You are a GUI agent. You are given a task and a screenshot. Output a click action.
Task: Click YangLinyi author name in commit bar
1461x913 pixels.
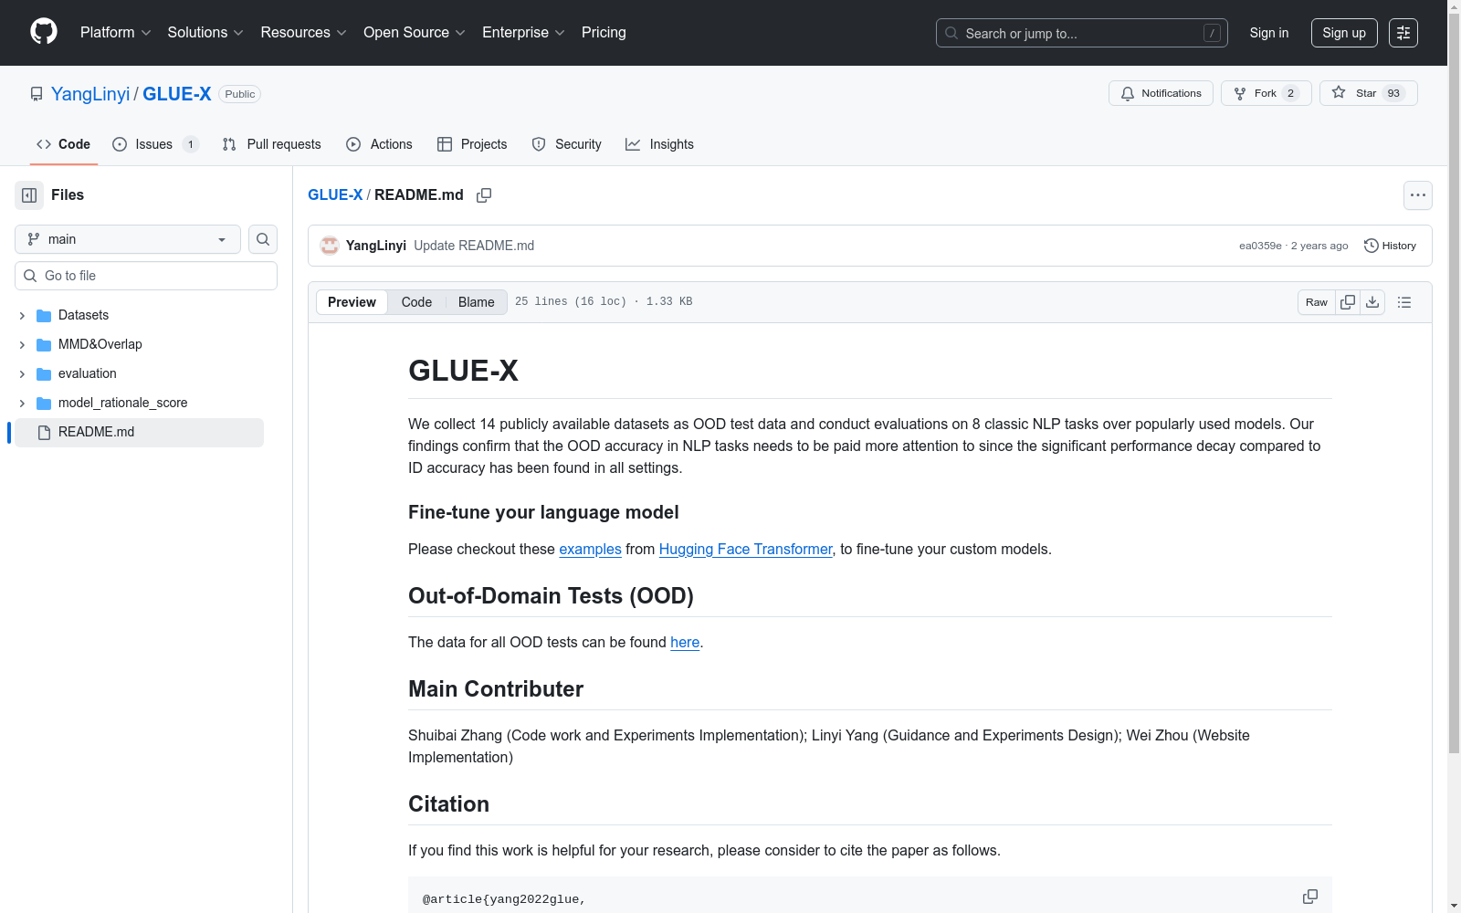(376, 246)
